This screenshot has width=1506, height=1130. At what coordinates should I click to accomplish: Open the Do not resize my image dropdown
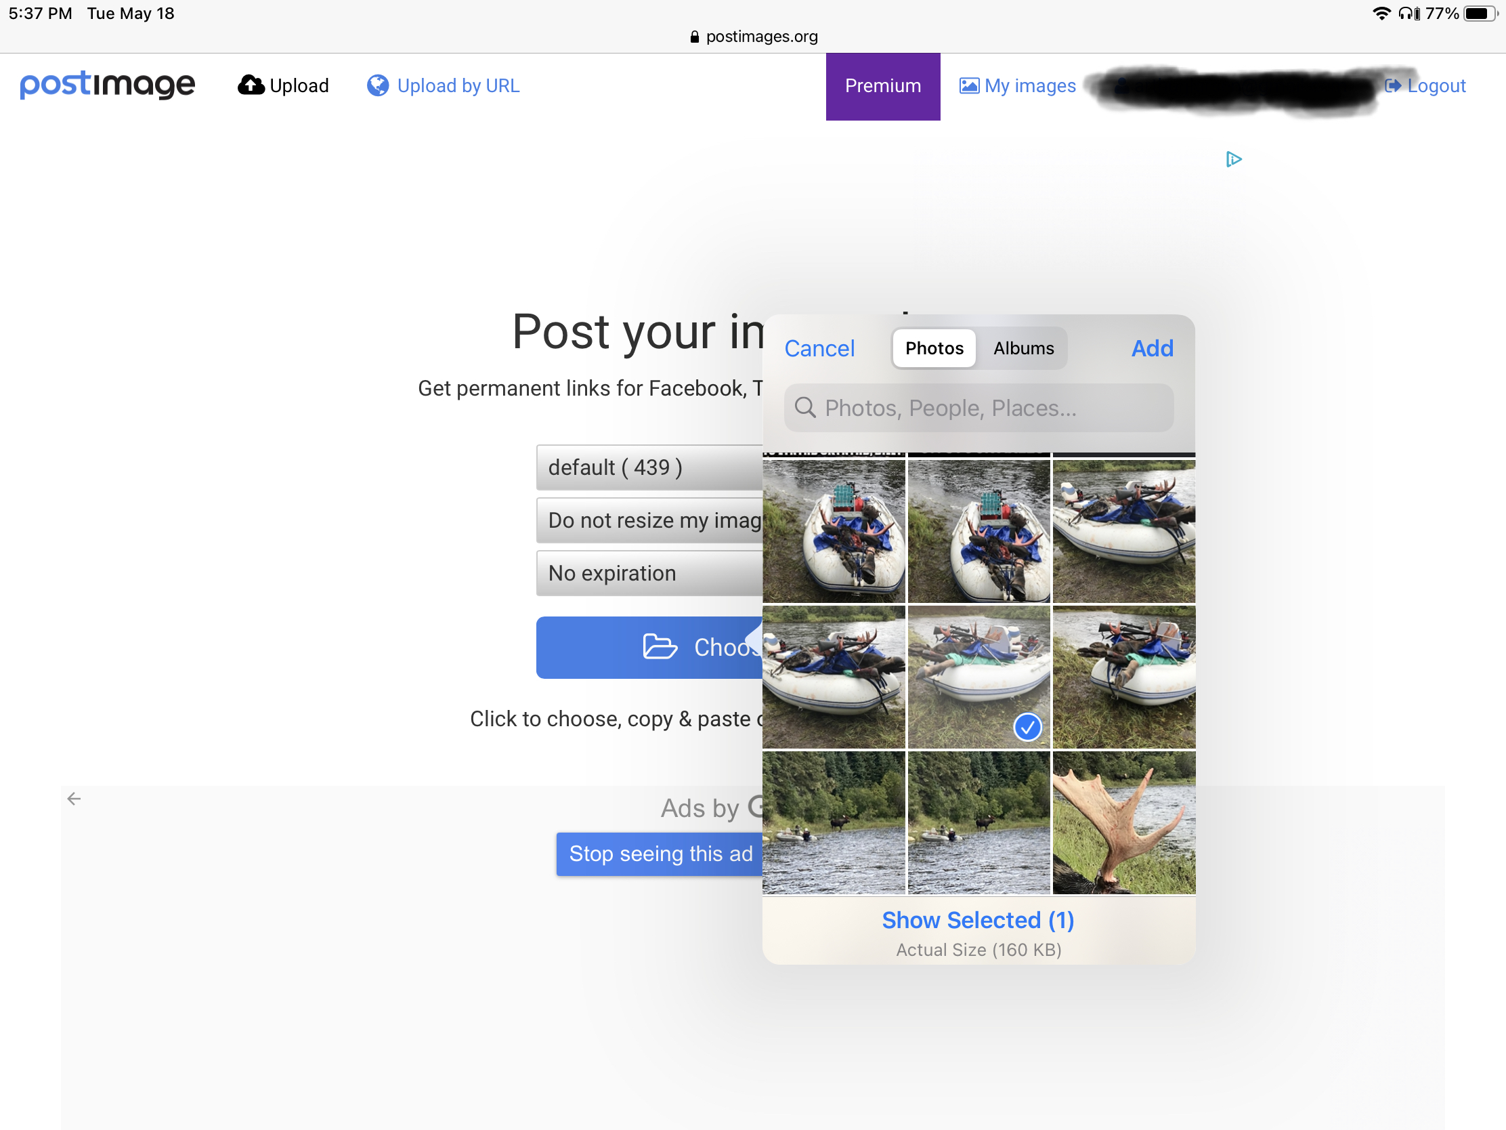coord(649,520)
